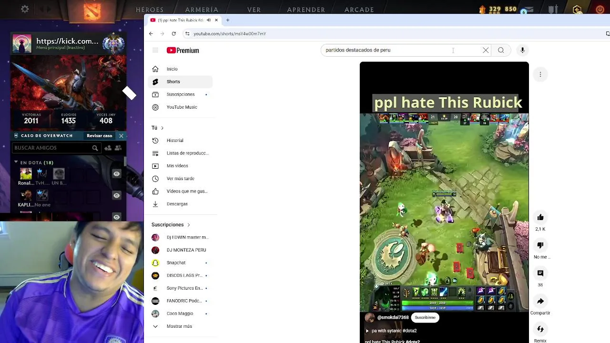Viewport: 610px width, 343px height.
Task: Open Sony Pictures channel
Action: point(180,288)
